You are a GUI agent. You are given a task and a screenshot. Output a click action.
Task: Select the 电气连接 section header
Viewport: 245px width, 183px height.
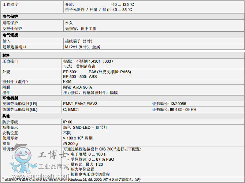[x=10, y=35]
